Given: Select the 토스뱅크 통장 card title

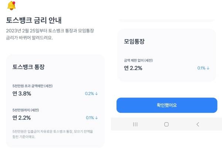Looking at the screenshot, I should (x=28, y=67).
